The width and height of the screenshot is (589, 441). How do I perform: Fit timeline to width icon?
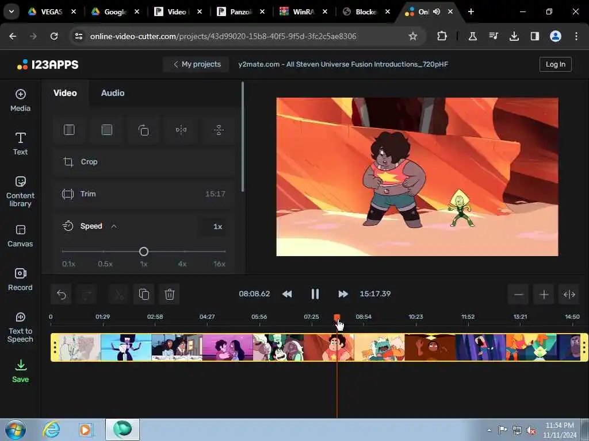569,295
